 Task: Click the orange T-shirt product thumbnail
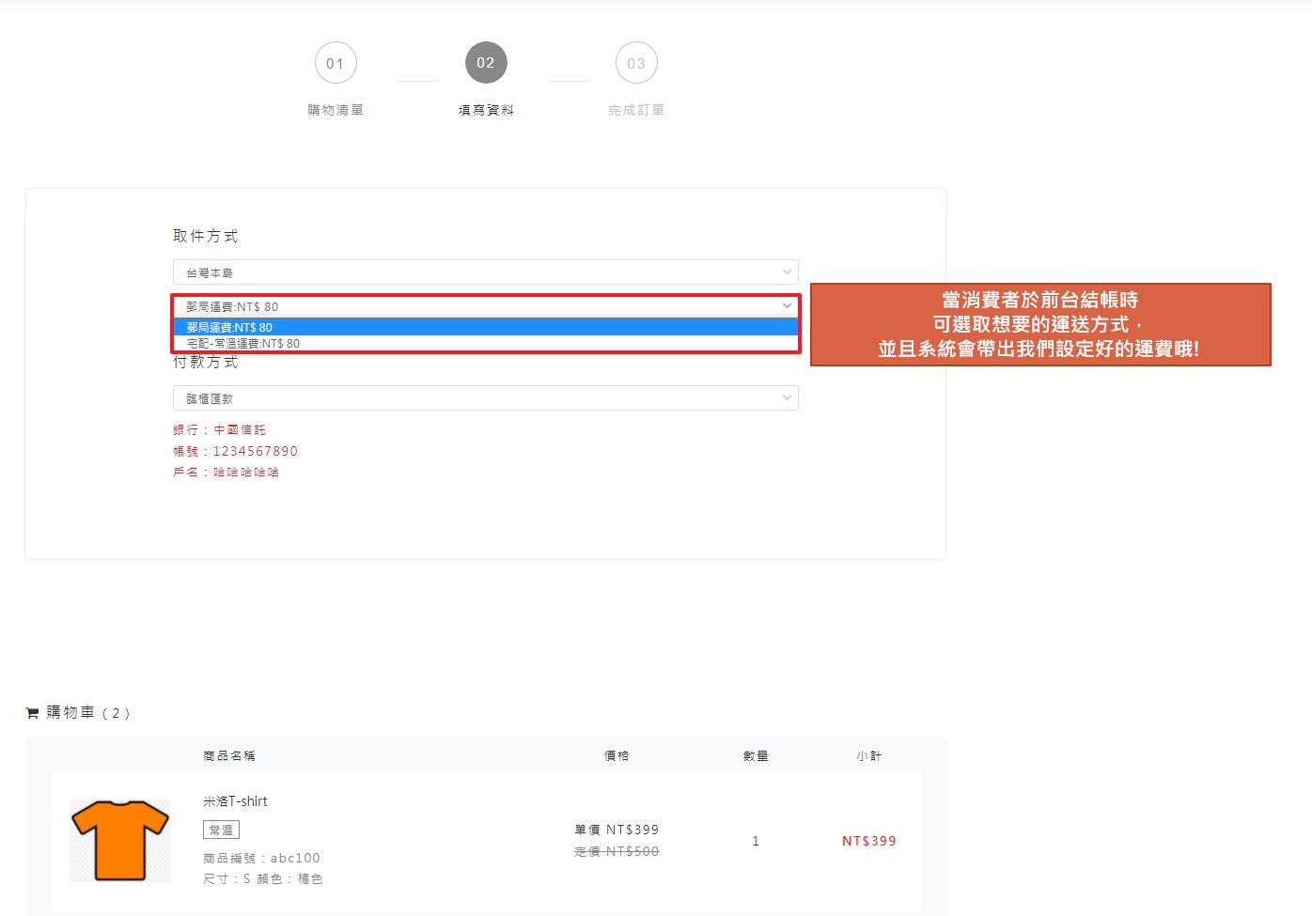[120, 840]
